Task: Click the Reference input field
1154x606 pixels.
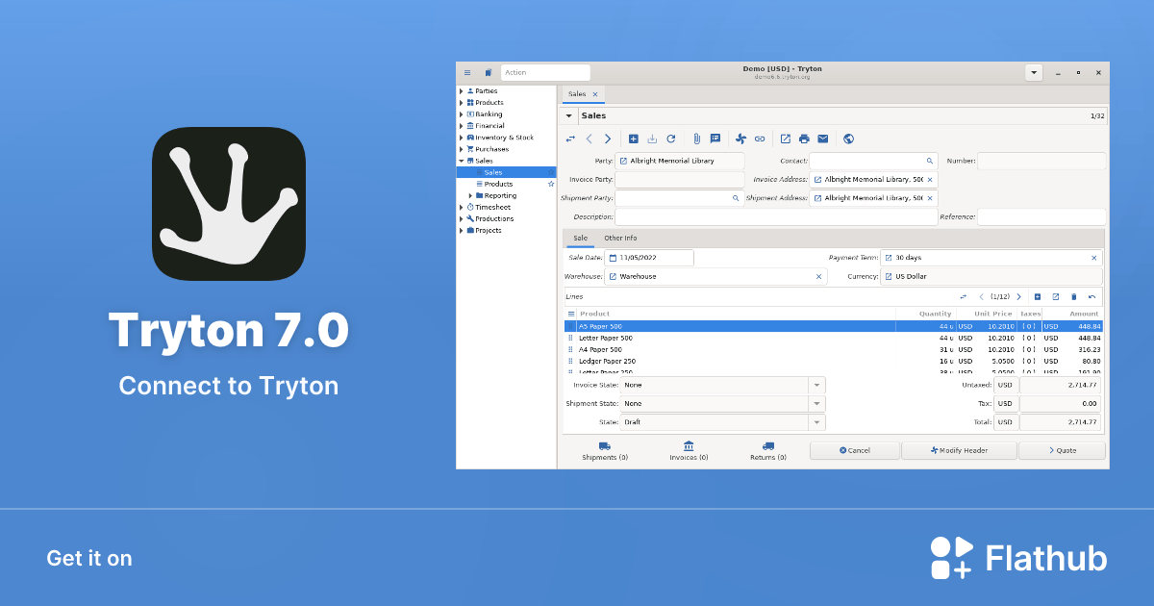Action: [x=1041, y=217]
